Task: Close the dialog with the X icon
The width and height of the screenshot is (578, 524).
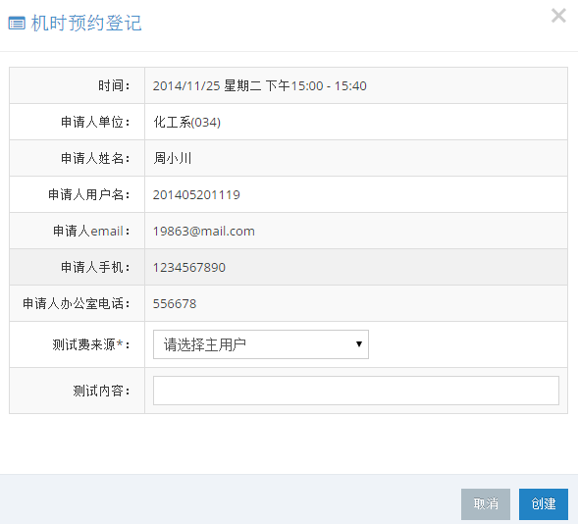Action: coord(558,16)
